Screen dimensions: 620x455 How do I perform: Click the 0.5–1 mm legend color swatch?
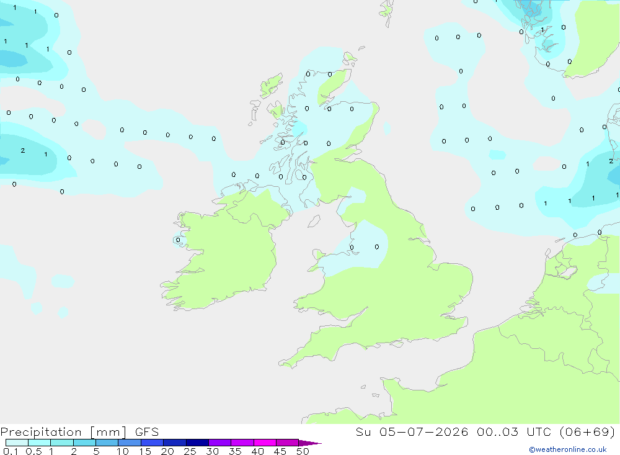pos(40,443)
